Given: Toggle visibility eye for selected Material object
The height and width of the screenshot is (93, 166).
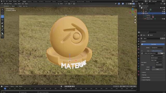Looking at the screenshot, I should coord(163,13).
